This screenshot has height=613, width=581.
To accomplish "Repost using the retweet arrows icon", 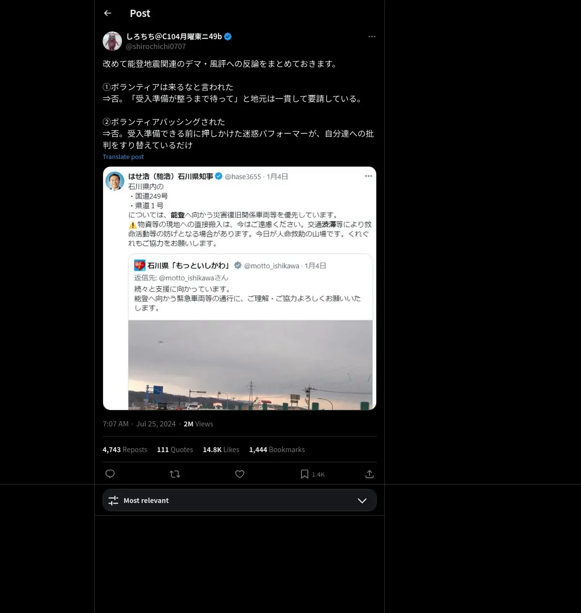I will pyautogui.click(x=175, y=474).
